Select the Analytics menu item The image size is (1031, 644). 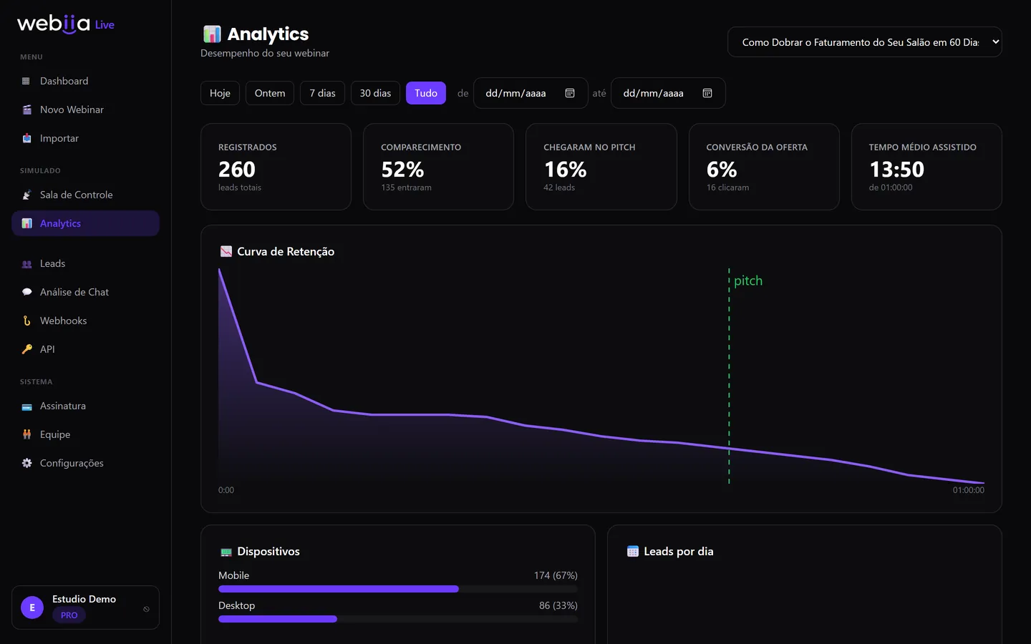pos(85,223)
